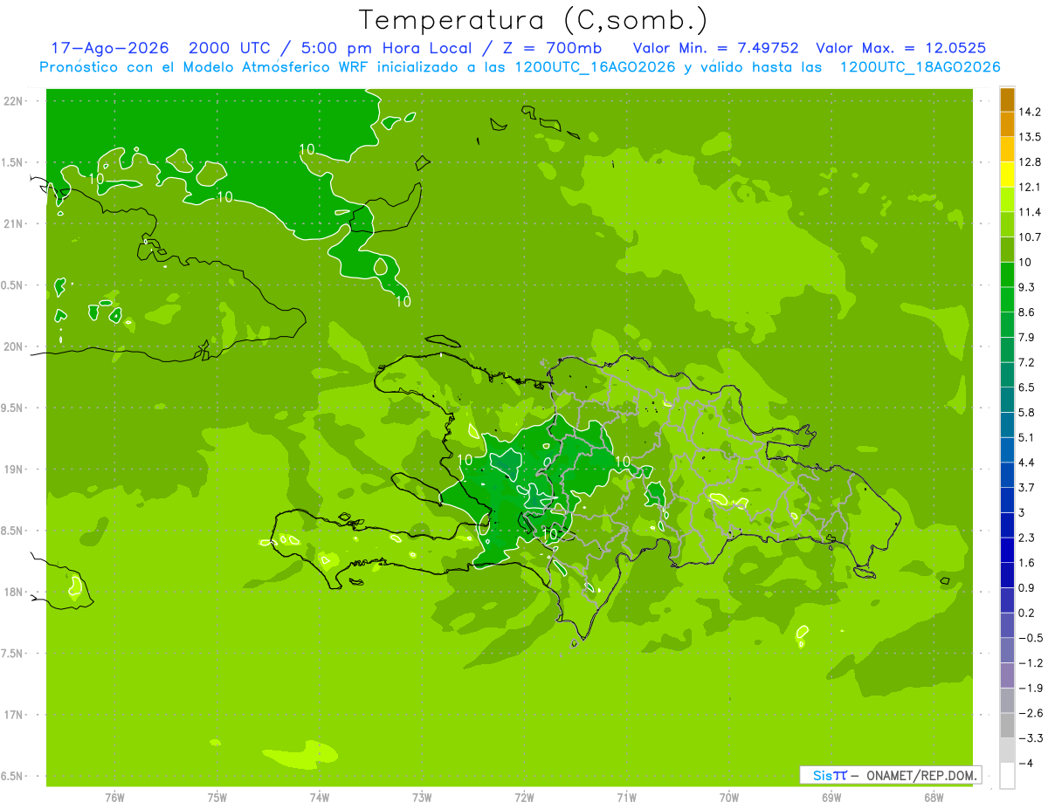Click forecast end '1200UTC_18AGO2026' text
This screenshot has width=1048, height=809.
920,67
